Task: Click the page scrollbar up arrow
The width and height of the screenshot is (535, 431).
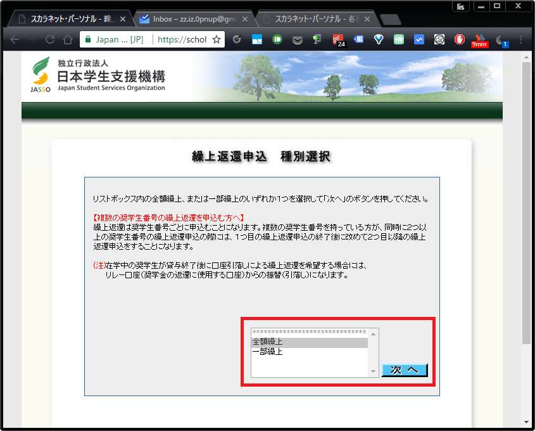Action: coord(527,56)
